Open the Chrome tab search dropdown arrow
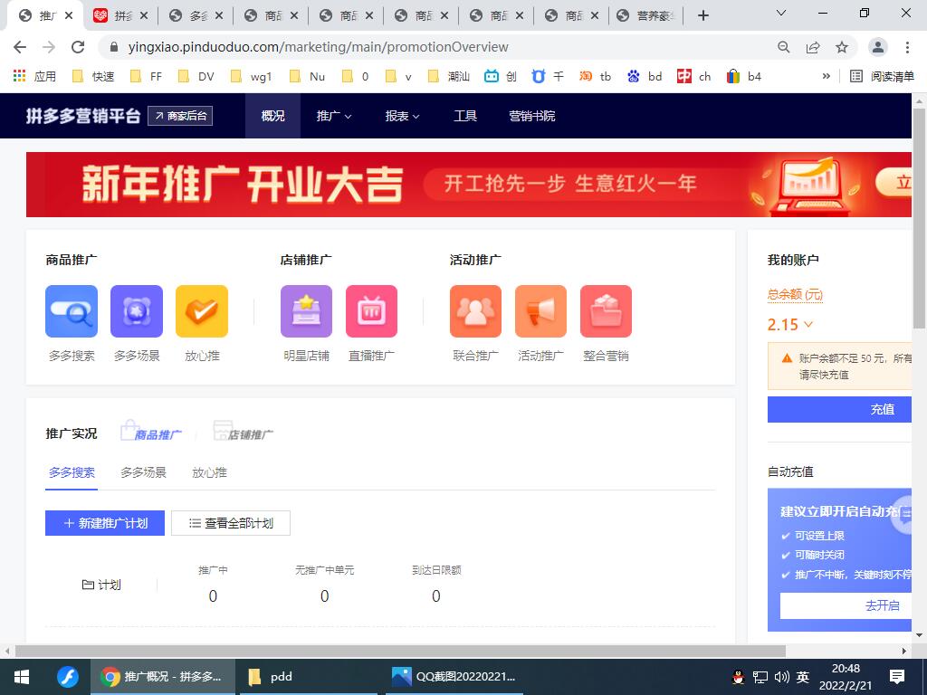The height and width of the screenshot is (695, 927). click(x=781, y=13)
